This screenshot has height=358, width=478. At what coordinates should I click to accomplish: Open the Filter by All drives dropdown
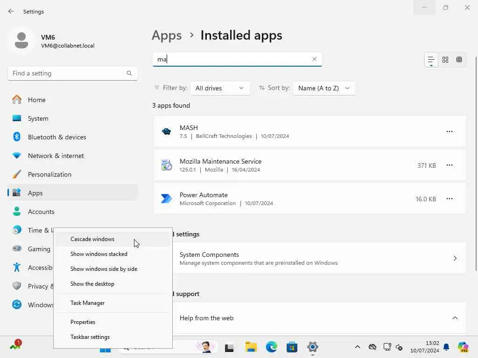pyautogui.click(x=220, y=88)
